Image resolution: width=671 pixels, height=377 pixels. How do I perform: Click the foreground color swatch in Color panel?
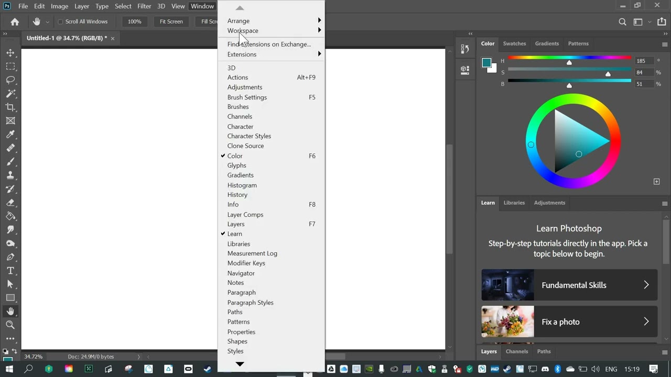486,63
